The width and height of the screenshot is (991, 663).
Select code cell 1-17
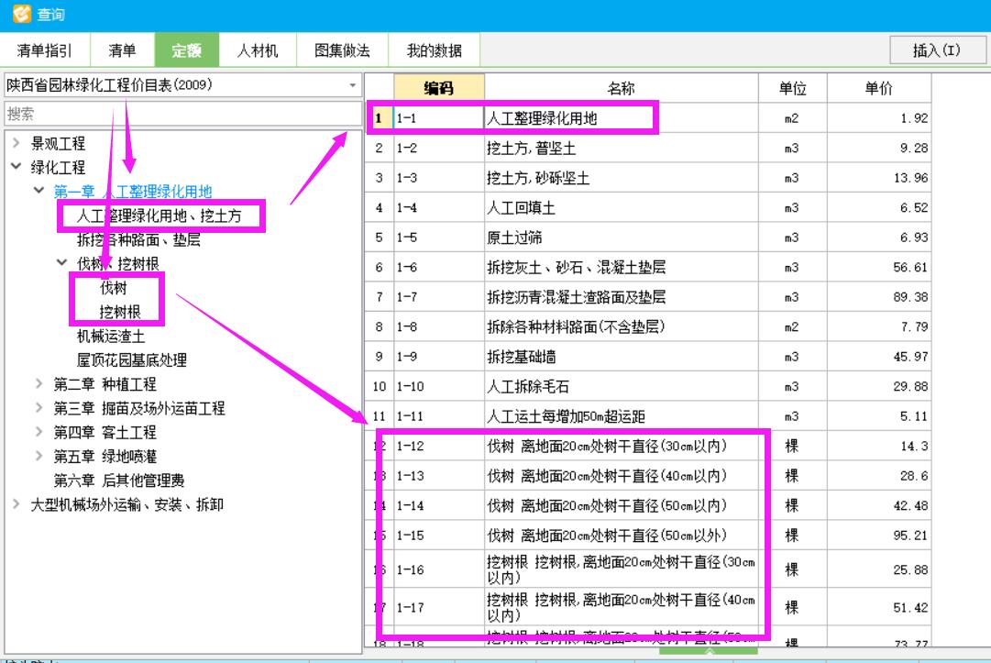[x=439, y=607]
